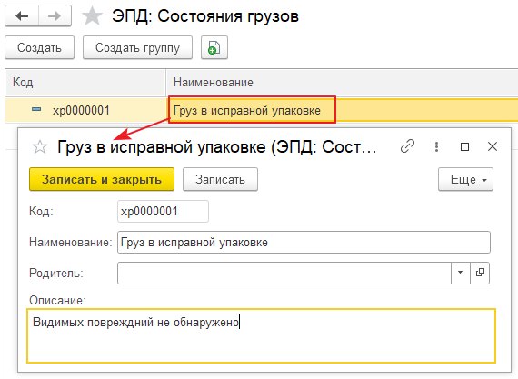Get link via the chain icon
This screenshot has width=518, height=379.
(x=407, y=146)
